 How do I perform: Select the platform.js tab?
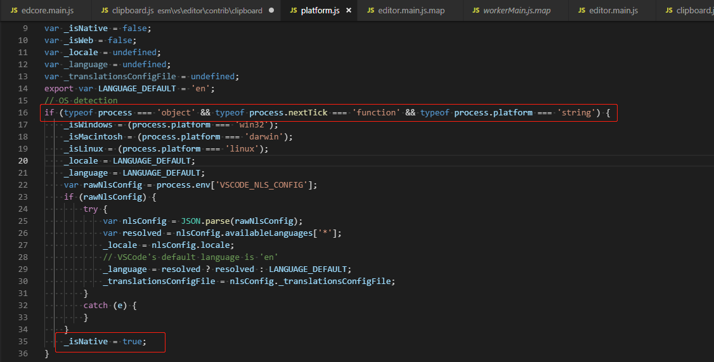(x=320, y=10)
